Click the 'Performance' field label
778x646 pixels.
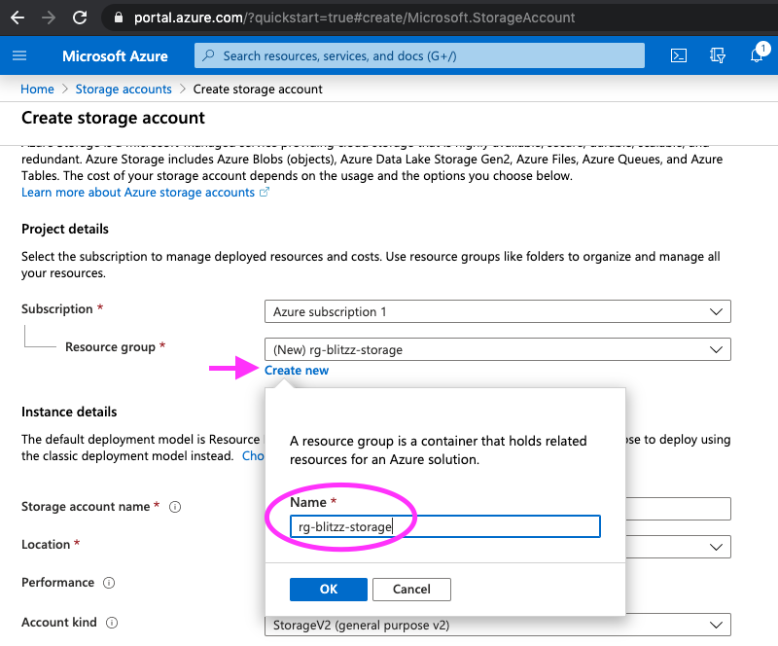(x=57, y=583)
